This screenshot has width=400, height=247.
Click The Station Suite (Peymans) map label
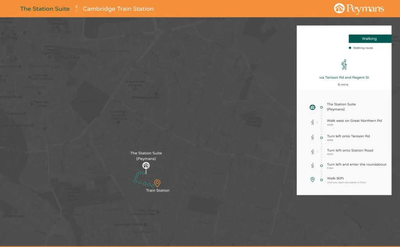pyautogui.click(x=146, y=156)
